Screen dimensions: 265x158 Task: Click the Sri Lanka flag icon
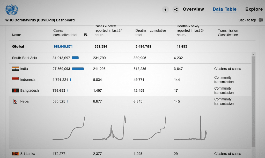tap(16, 154)
